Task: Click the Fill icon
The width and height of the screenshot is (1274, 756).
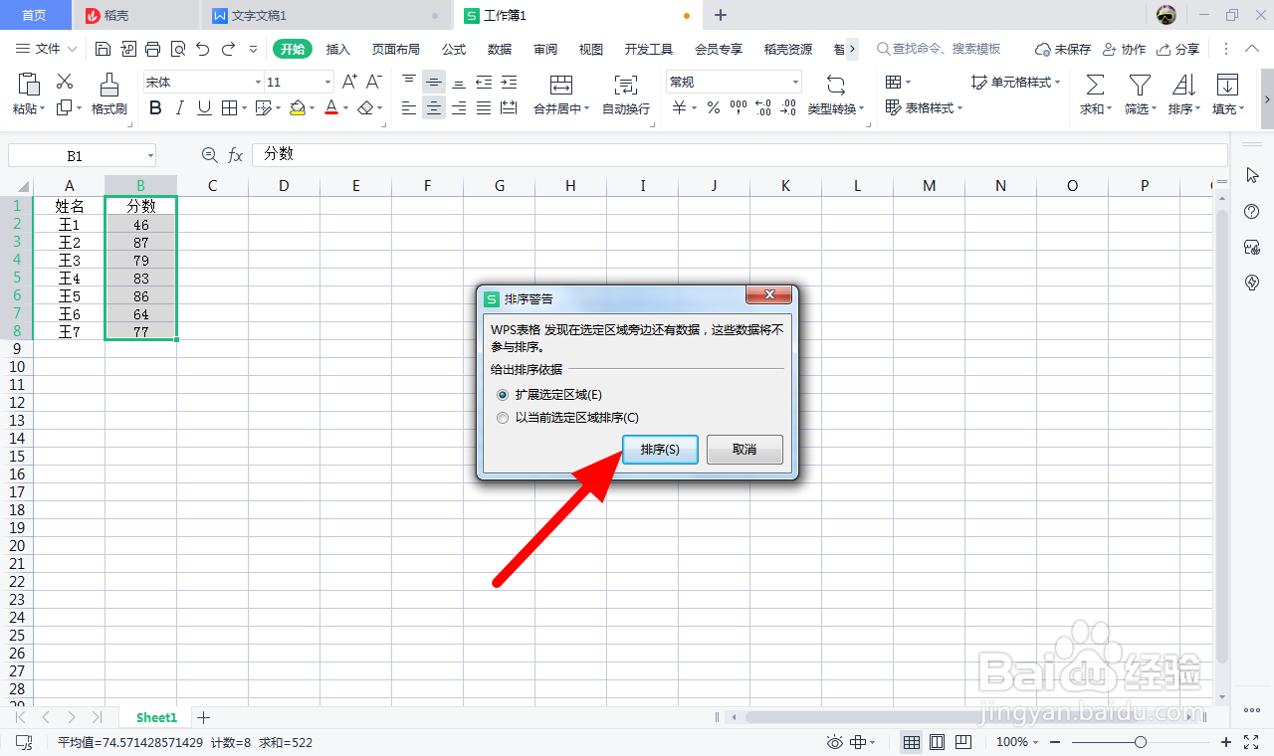Action: click(x=1227, y=85)
